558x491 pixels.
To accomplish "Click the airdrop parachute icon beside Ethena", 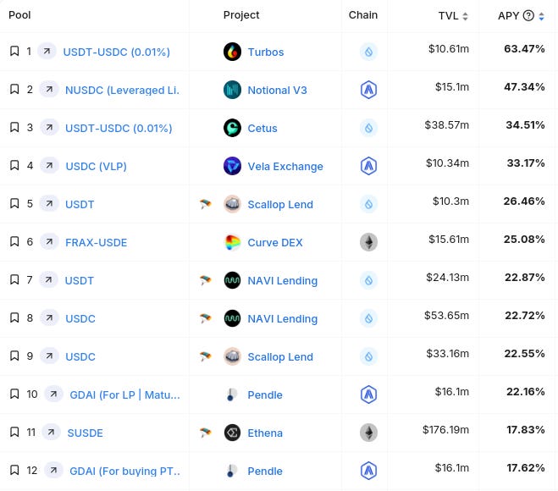I will click(206, 433).
